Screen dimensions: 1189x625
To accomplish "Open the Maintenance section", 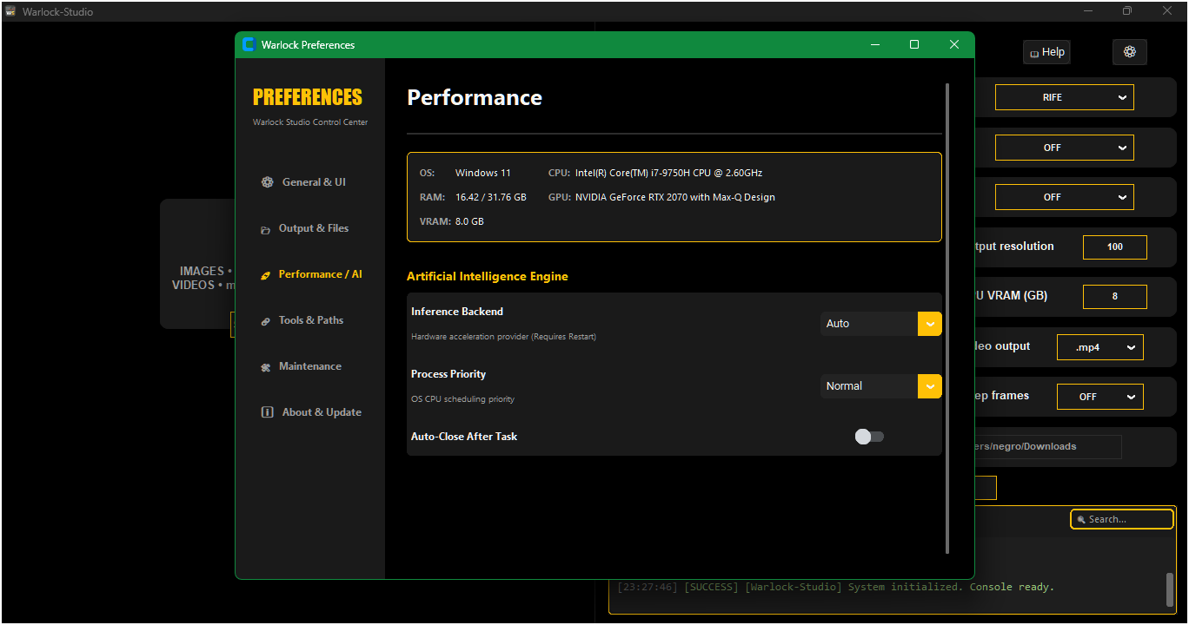I will [301, 366].
